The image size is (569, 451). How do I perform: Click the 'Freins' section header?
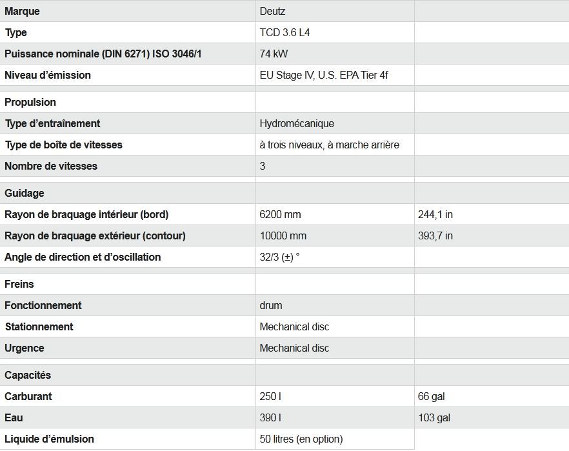pyautogui.click(x=19, y=284)
